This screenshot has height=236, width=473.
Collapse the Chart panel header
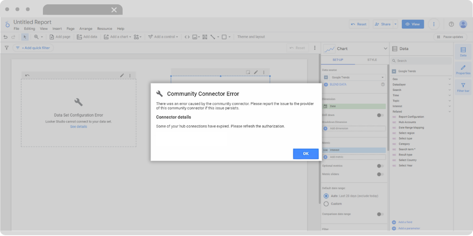tap(385, 48)
